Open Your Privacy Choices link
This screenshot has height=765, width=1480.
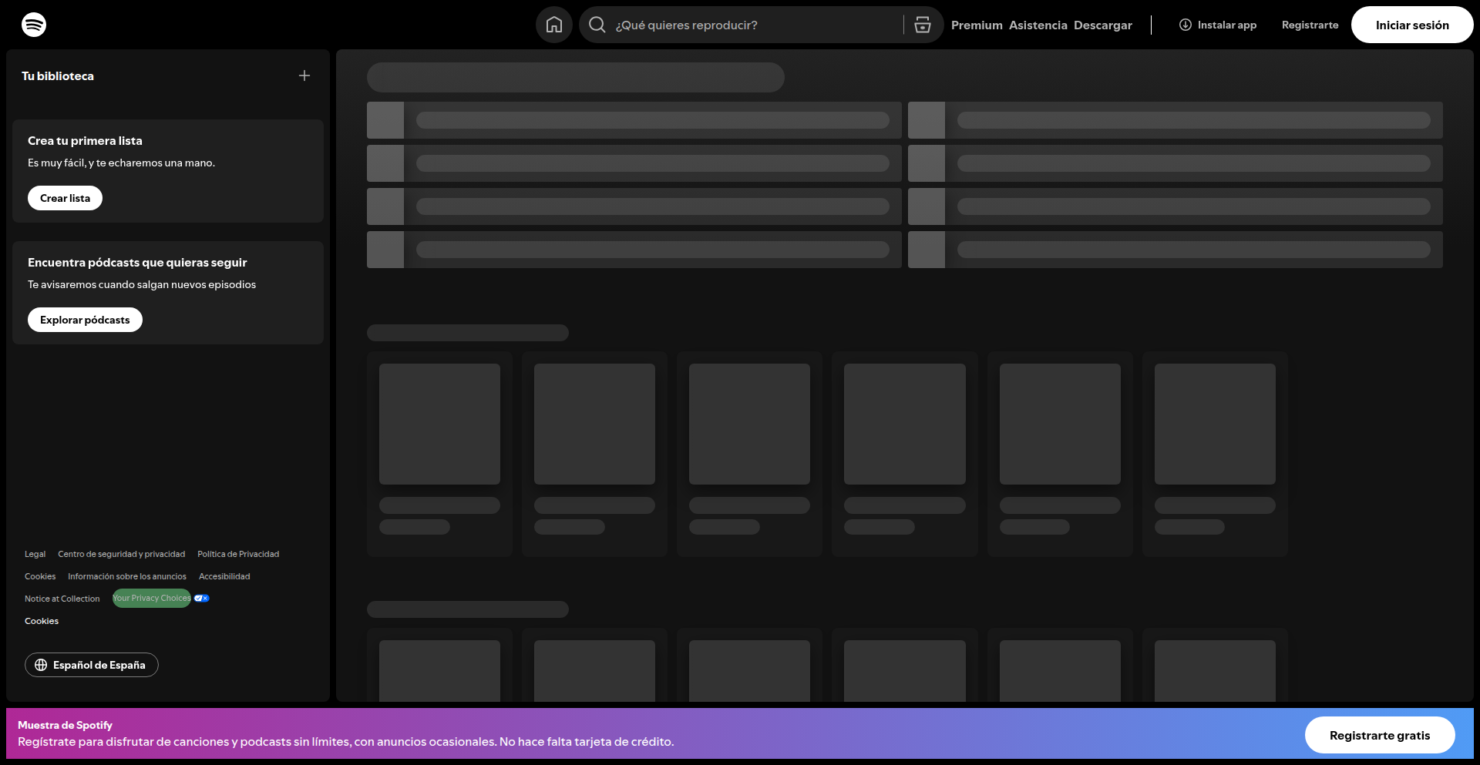click(152, 599)
